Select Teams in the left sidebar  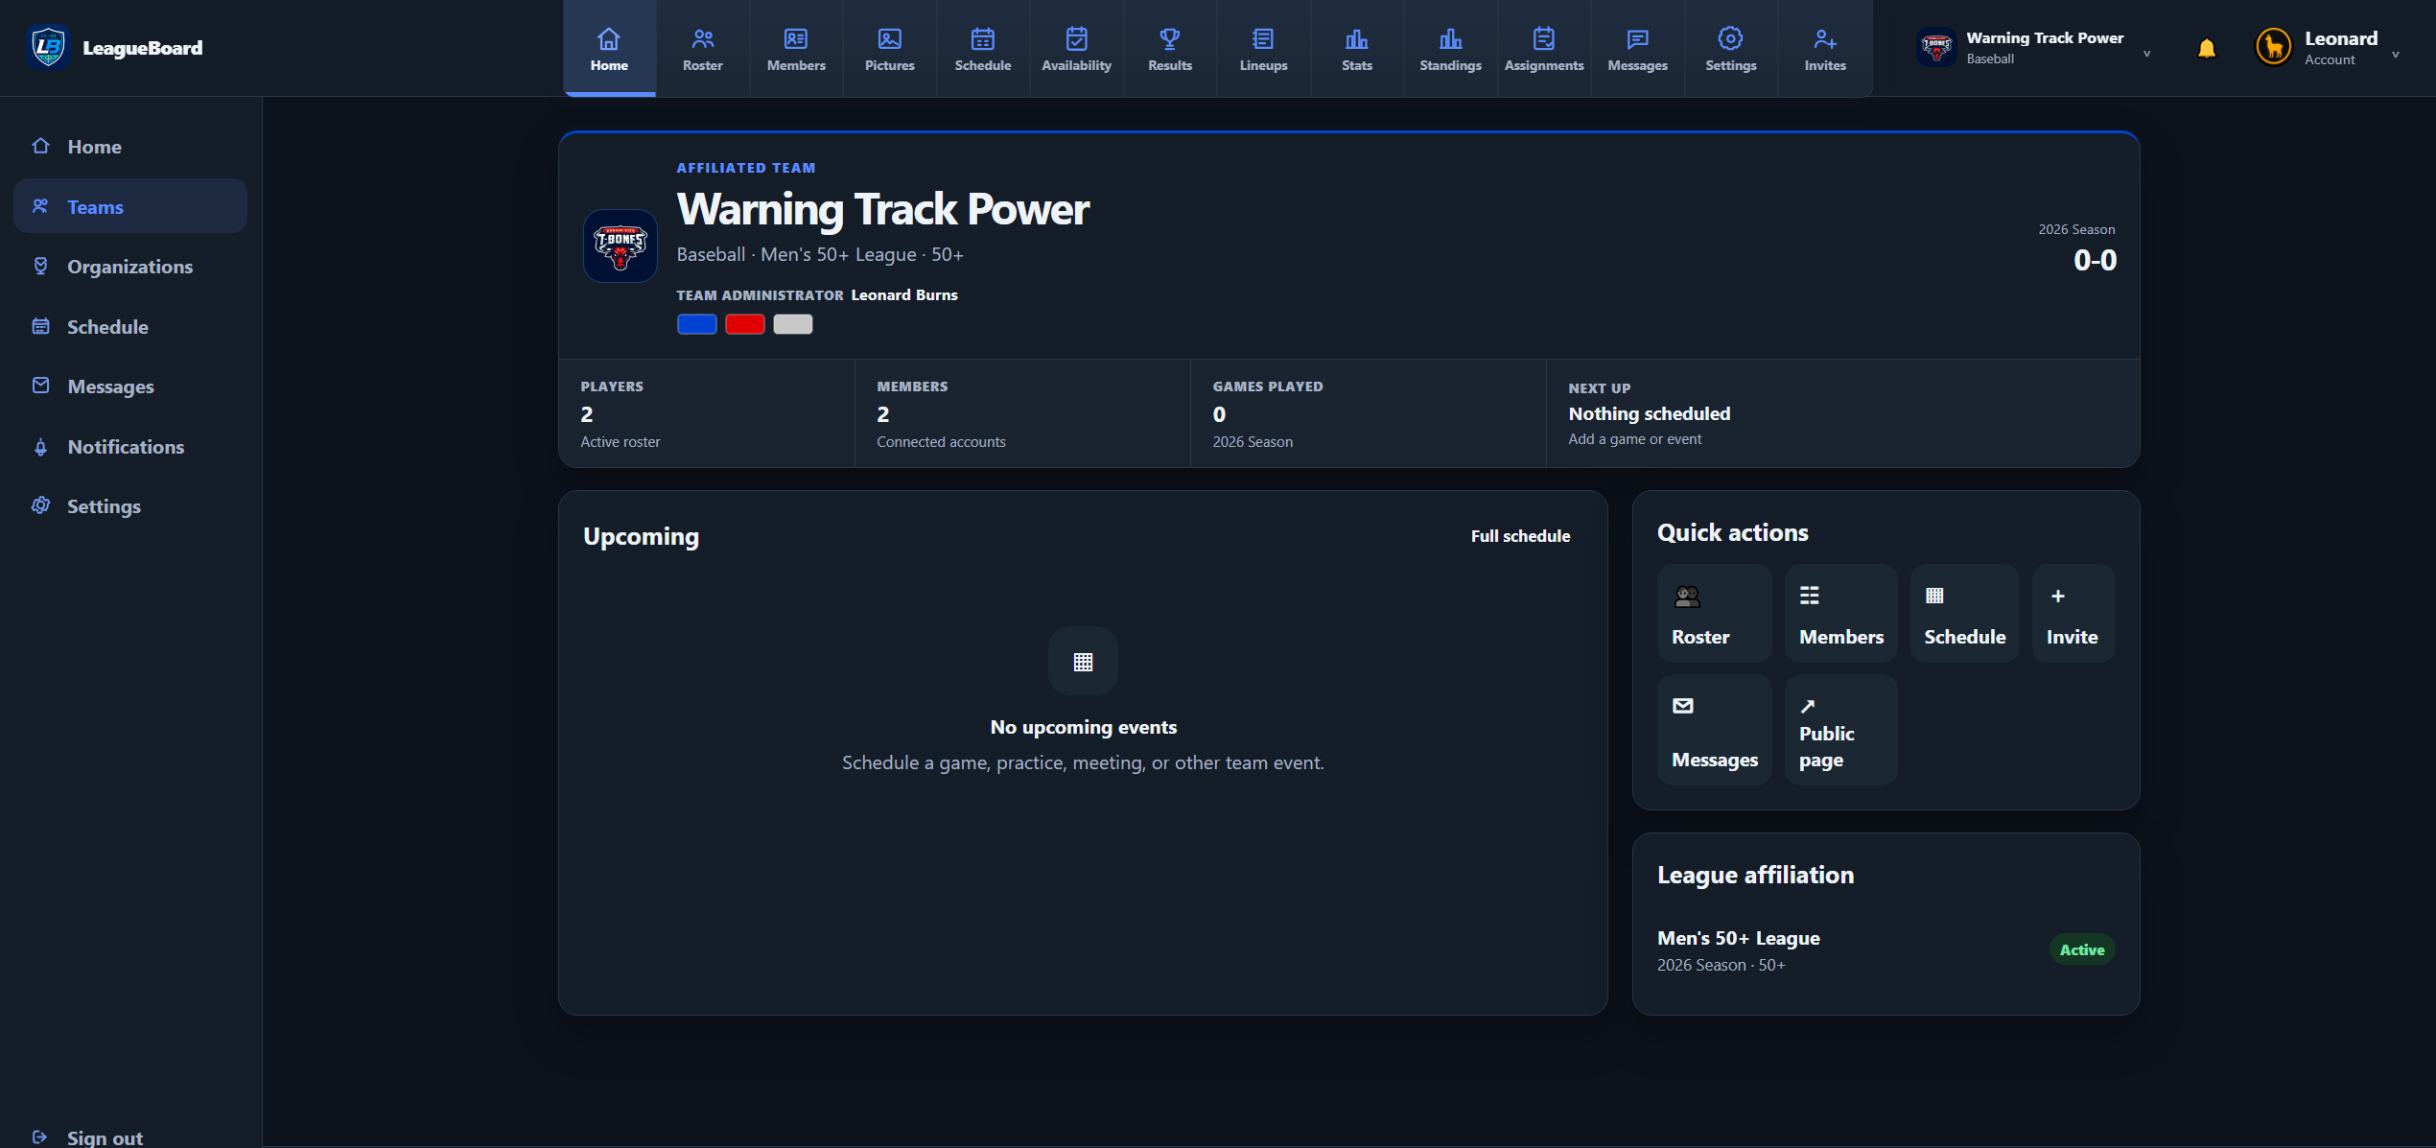130,206
